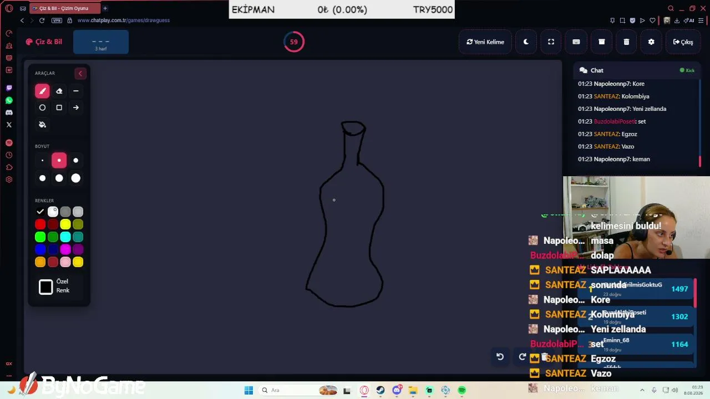Pick the bright red color swatch
The height and width of the screenshot is (399, 710).
pyautogui.click(x=40, y=224)
